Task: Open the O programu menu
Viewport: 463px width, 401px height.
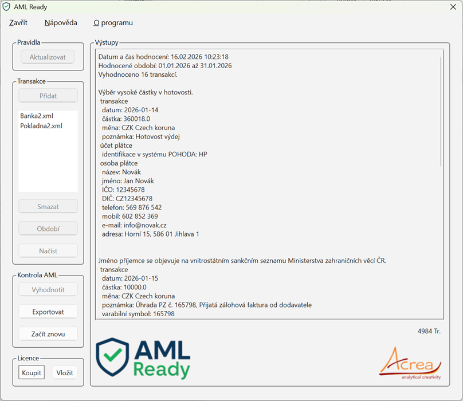Action: [x=113, y=23]
